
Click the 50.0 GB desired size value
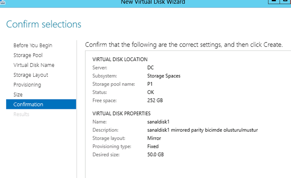155,155
